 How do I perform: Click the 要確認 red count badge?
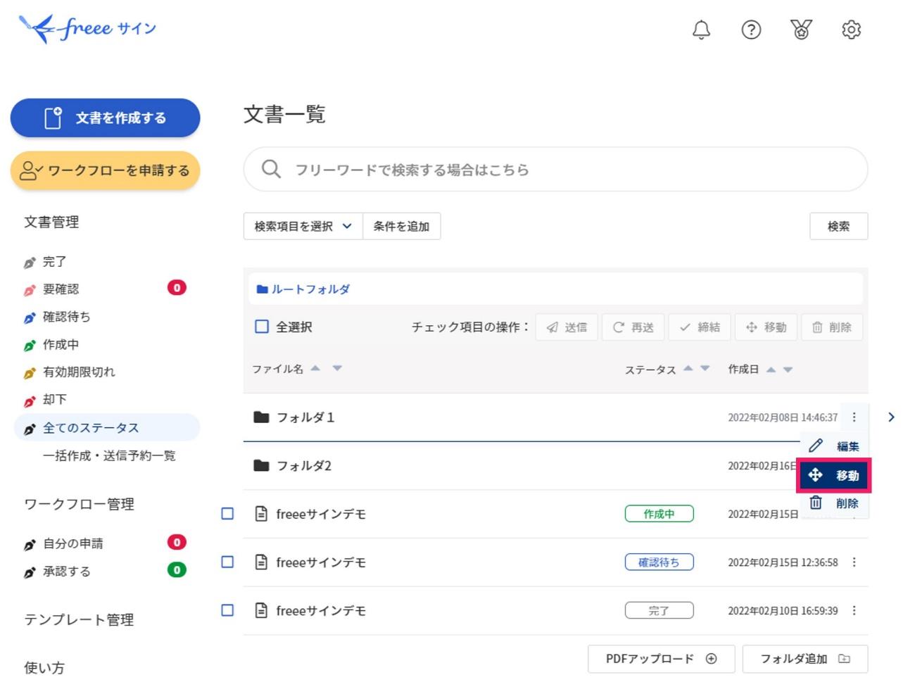pyautogui.click(x=177, y=287)
